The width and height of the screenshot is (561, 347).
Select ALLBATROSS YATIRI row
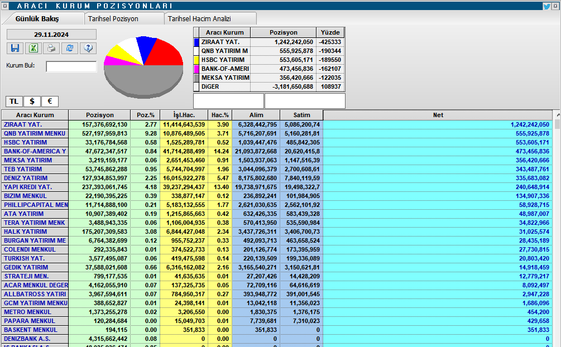(x=277, y=295)
